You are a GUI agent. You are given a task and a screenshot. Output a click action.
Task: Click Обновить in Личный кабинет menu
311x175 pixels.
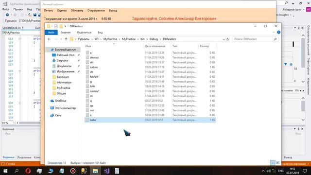click(77, 11)
